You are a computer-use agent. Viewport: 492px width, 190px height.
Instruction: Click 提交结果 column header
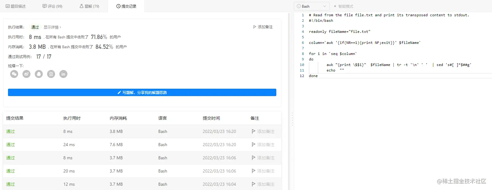pyautogui.click(x=15, y=118)
